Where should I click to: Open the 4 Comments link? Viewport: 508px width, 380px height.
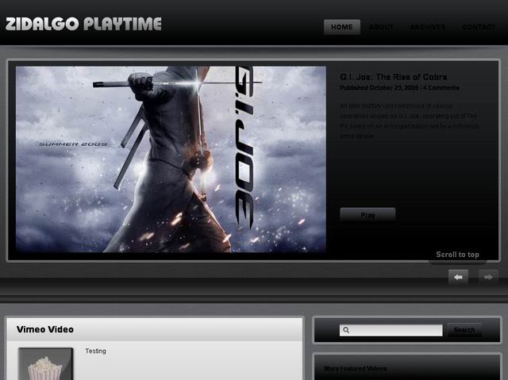pos(441,88)
